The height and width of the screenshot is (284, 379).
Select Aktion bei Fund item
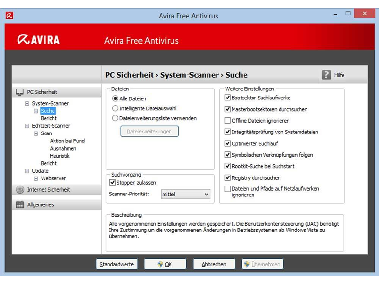pyautogui.click(x=67, y=141)
